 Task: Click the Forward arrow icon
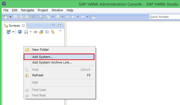[83, 17]
